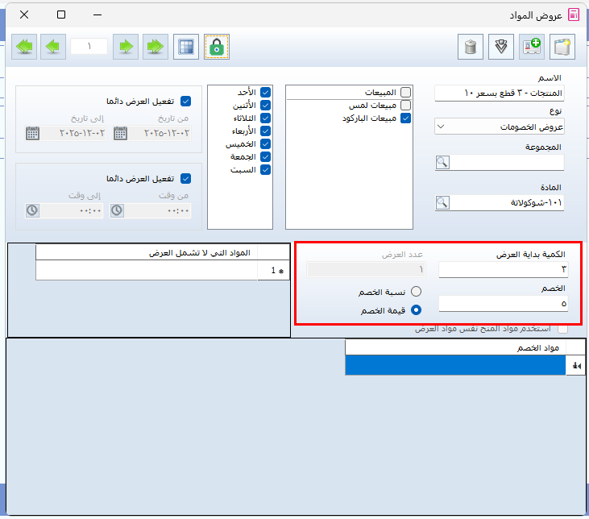
Task: Click the search icon in المجموعة field
Action: (442, 163)
